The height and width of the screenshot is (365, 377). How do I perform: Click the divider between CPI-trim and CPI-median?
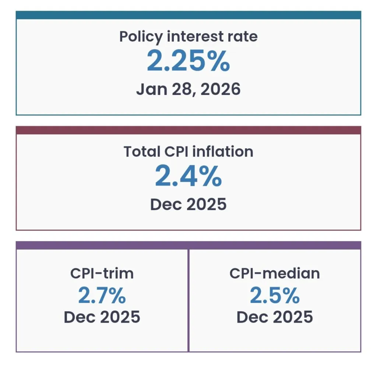click(x=188, y=300)
